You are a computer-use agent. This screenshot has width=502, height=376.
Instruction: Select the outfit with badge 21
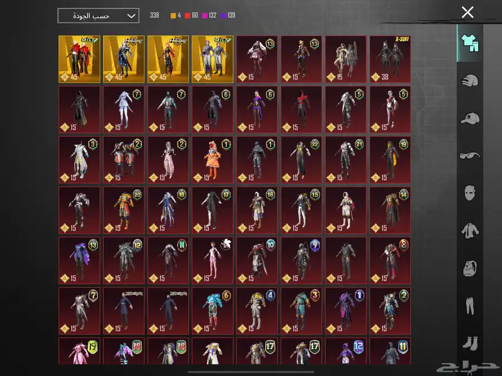coord(346,160)
